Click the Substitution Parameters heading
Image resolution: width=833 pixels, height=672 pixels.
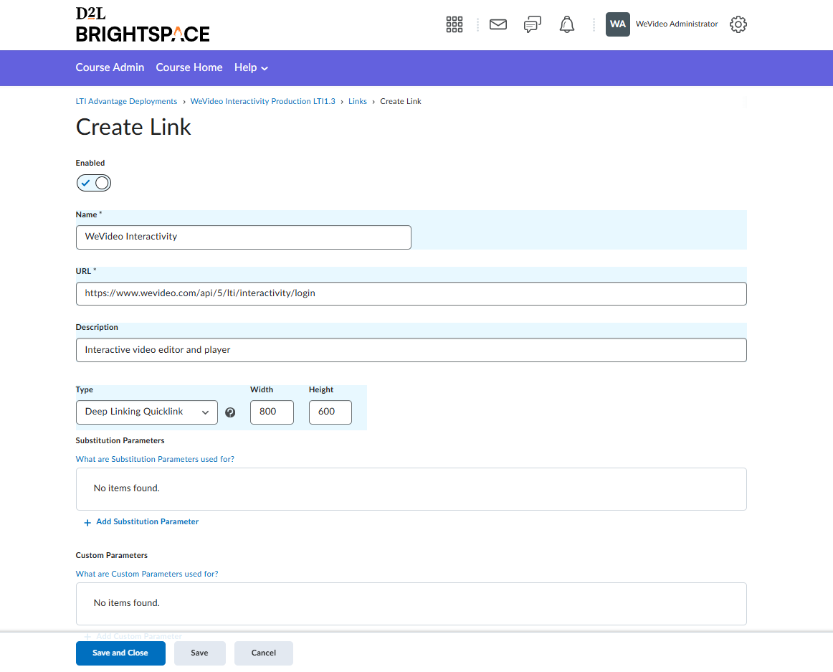click(x=120, y=441)
